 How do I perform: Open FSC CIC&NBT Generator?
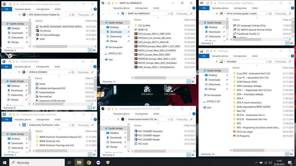pos(150,131)
